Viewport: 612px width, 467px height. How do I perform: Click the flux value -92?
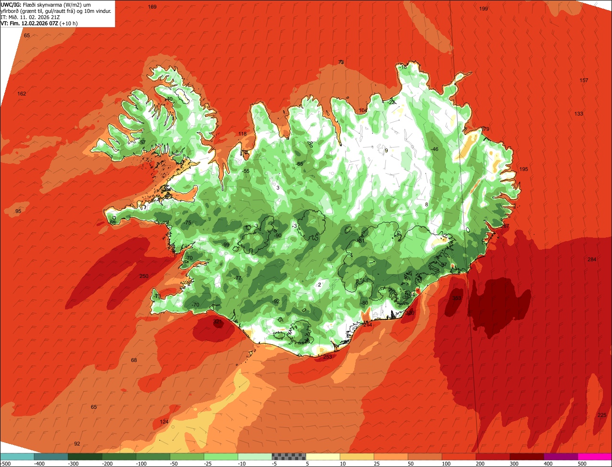coord(275,301)
